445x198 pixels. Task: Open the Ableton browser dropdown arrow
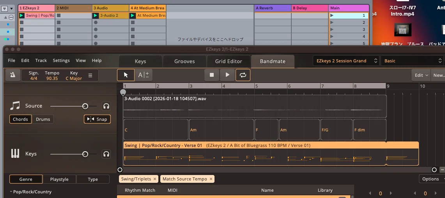tap(12, 9)
